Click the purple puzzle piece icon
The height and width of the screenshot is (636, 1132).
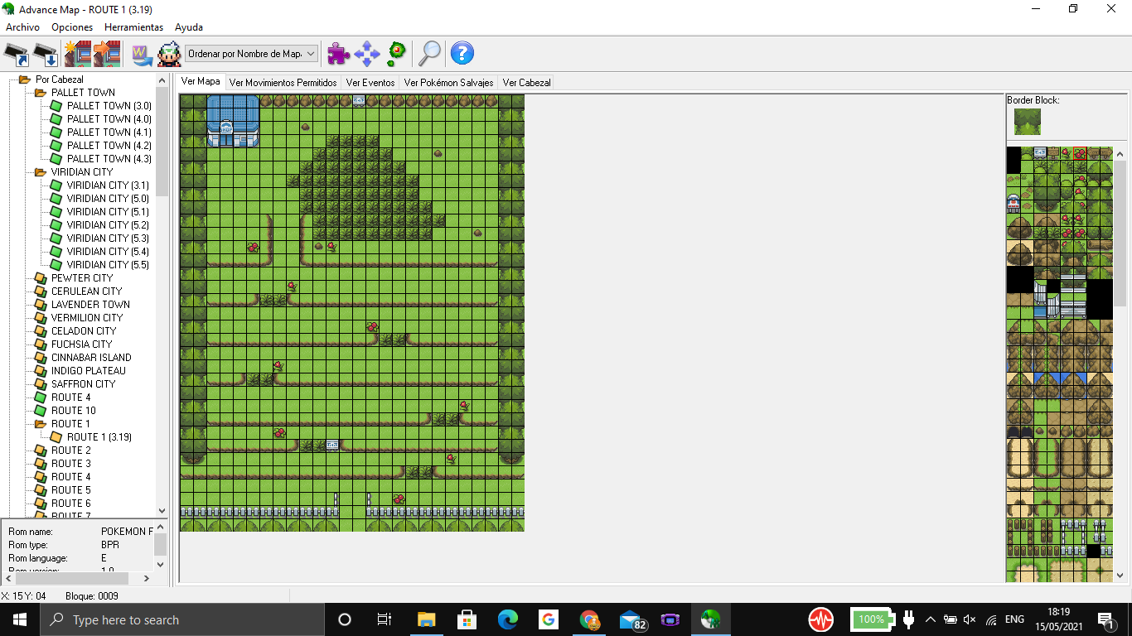coord(338,54)
